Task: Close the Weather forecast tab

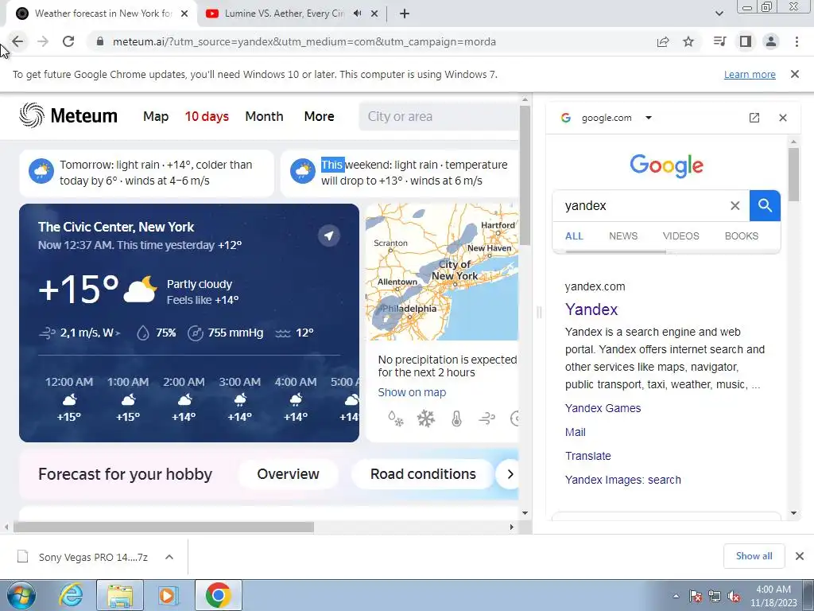Action: pos(184,14)
